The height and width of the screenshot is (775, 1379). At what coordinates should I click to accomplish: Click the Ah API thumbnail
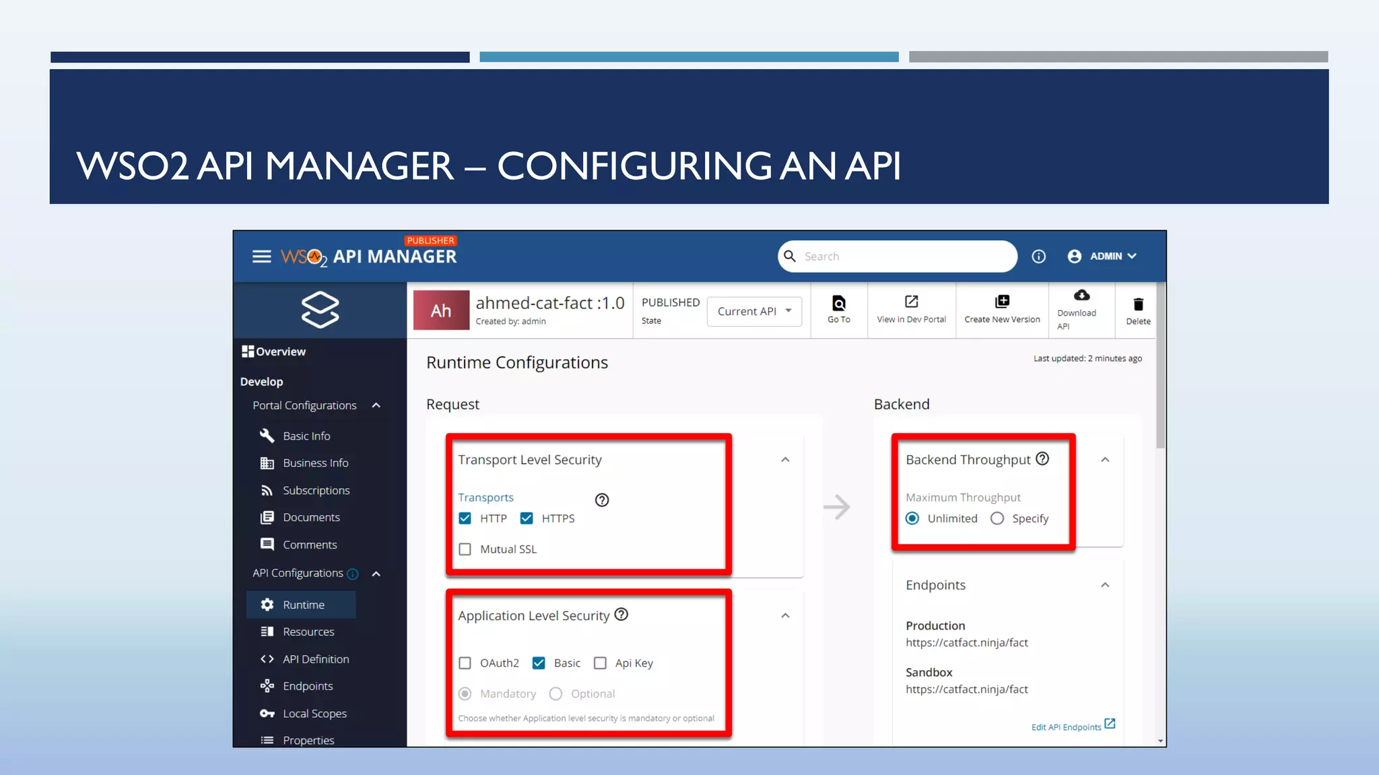(441, 310)
